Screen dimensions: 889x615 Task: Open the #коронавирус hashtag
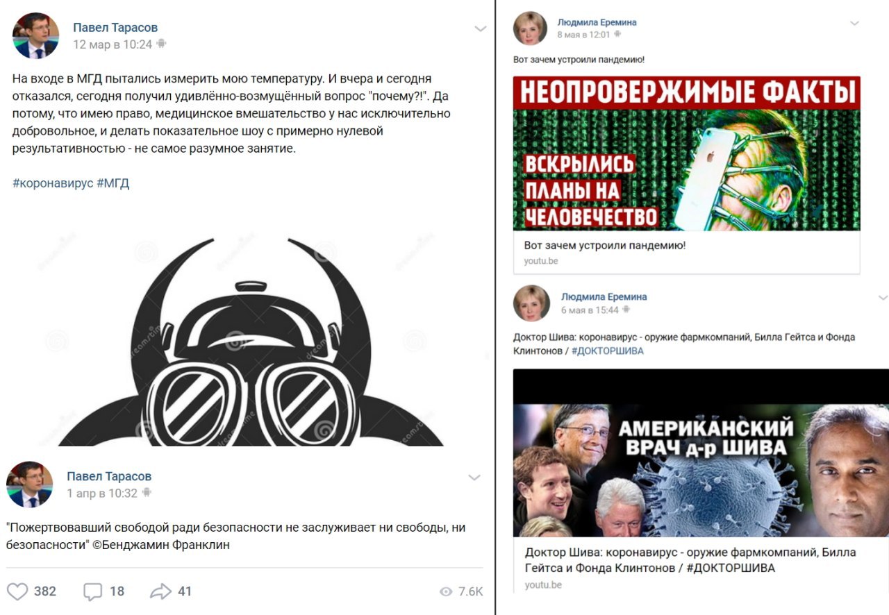[53, 183]
